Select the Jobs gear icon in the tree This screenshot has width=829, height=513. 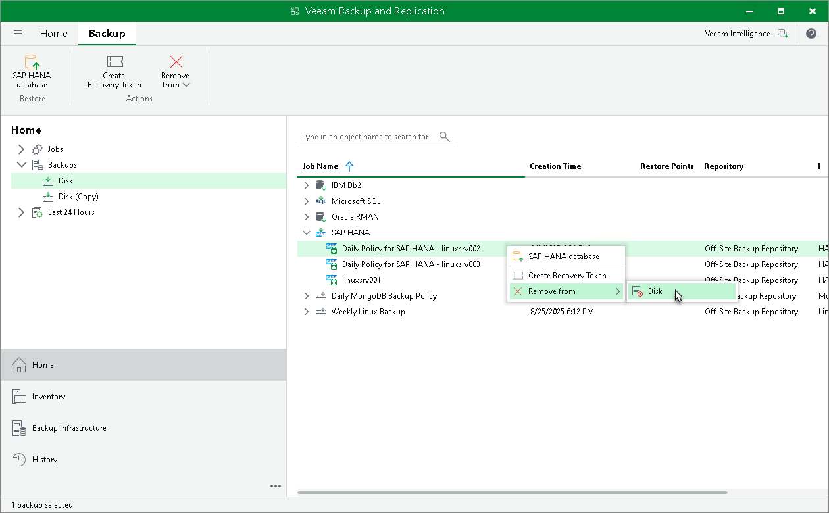[38, 149]
